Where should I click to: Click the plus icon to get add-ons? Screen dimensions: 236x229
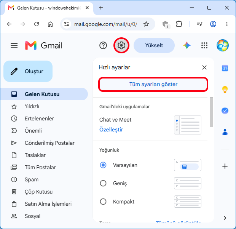point(225,166)
